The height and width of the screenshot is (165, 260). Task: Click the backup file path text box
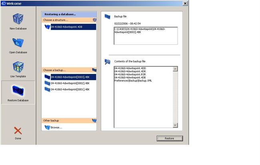(x=145, y=36)
